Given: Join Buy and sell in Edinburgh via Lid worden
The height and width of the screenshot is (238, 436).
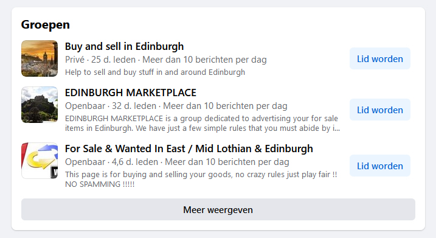Looking at the screenshot, I should coord(380,58).
